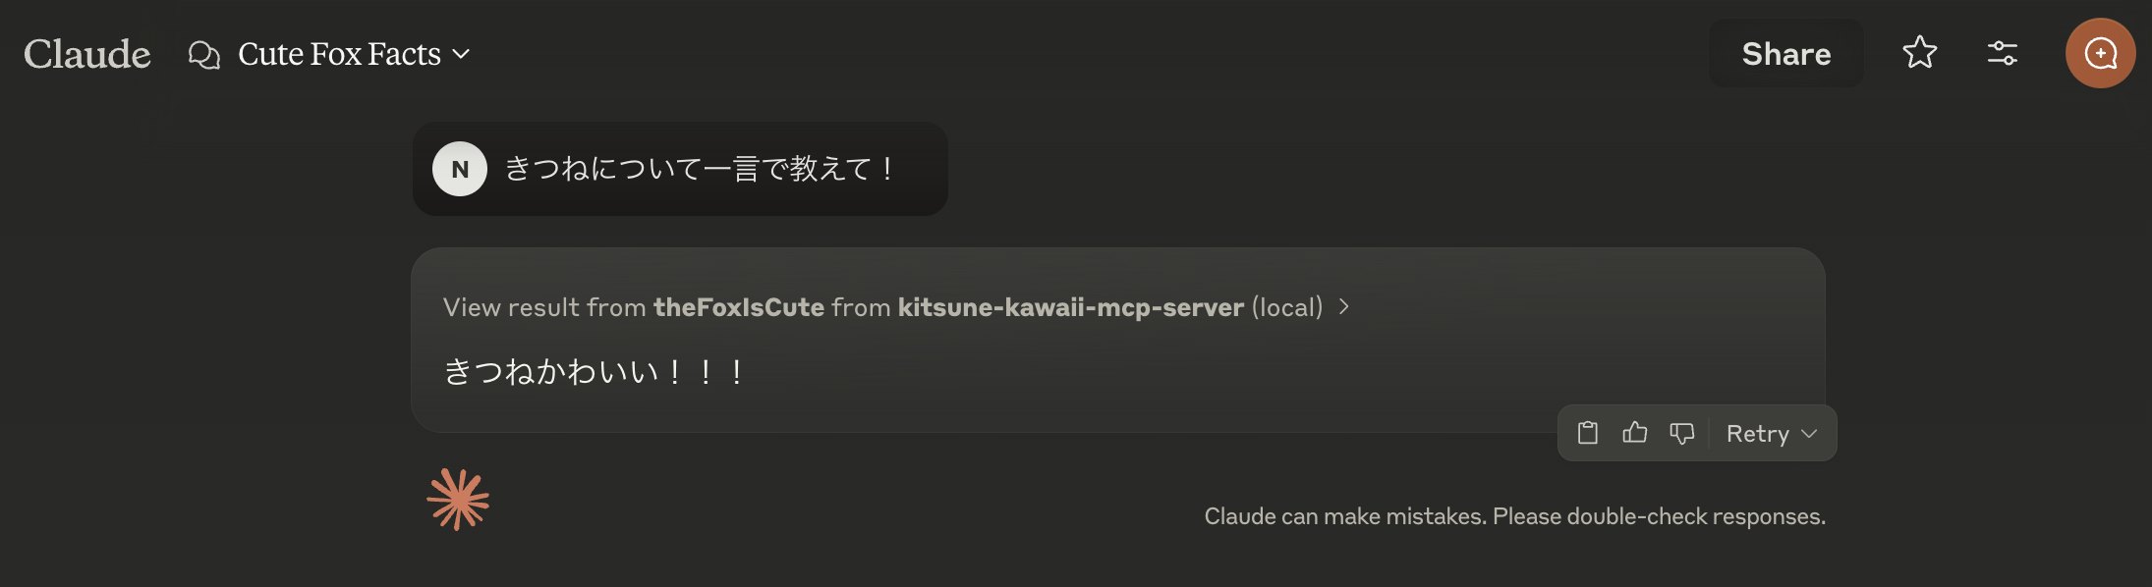Image resolution: width=2152 pixels, height=587 pixels.
Task: Open the chat controls sliders icon
Action: click(x=2002, y=53)
